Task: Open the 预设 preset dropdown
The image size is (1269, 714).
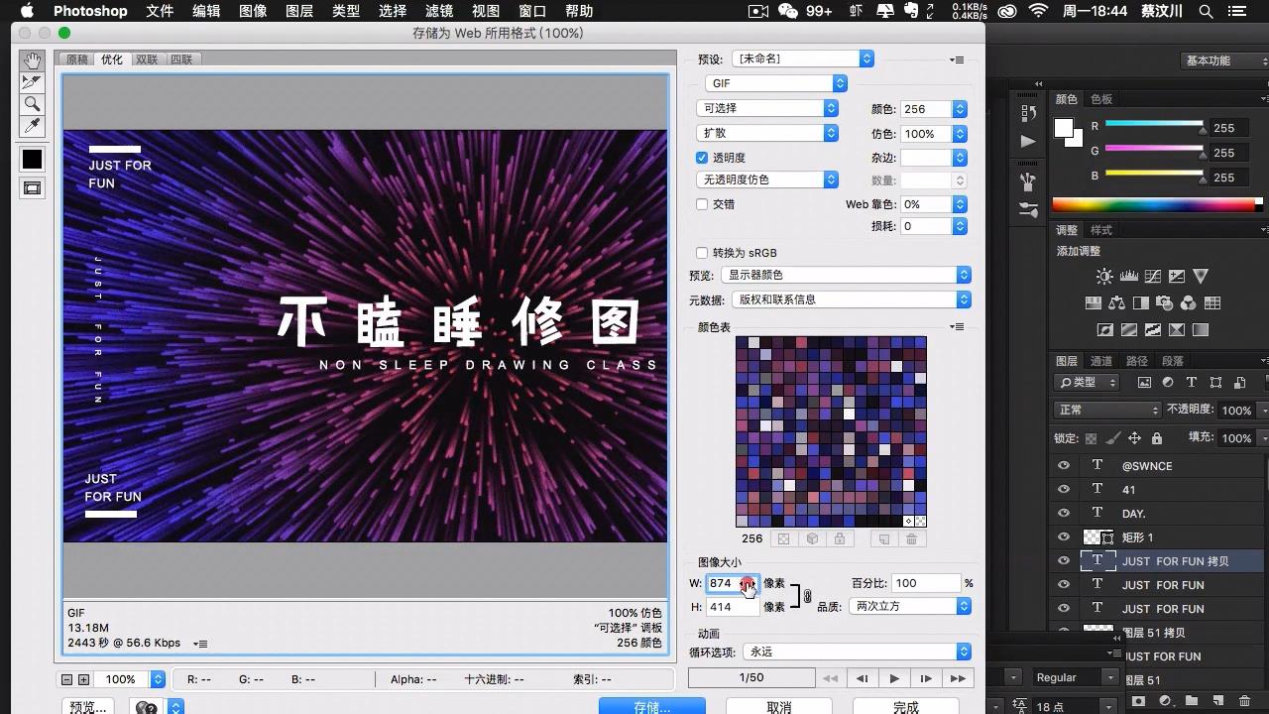Action: tap(803, 59)
